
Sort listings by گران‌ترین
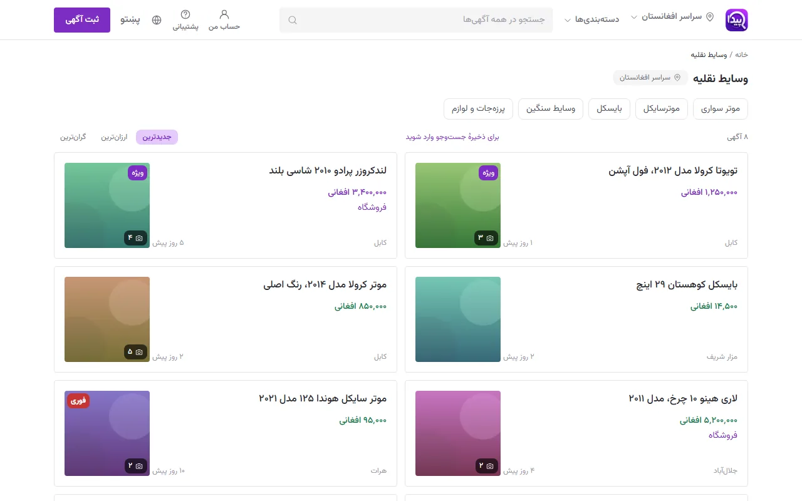pyautogui.click(x=73, y=137)
